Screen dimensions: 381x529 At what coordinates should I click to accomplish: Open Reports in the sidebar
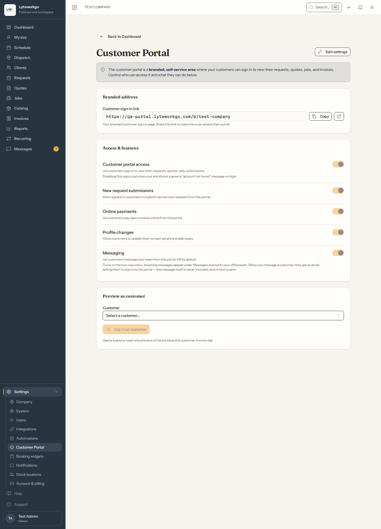coord(33,129)
